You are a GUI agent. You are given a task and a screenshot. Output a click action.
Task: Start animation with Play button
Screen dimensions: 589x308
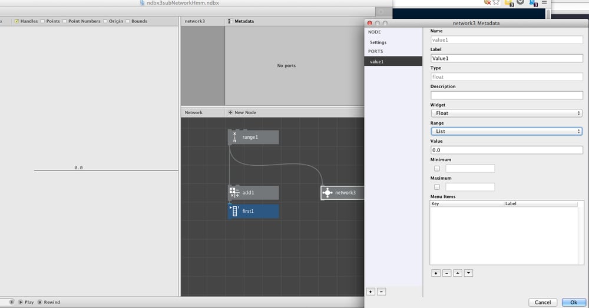(x=25, y=302)
